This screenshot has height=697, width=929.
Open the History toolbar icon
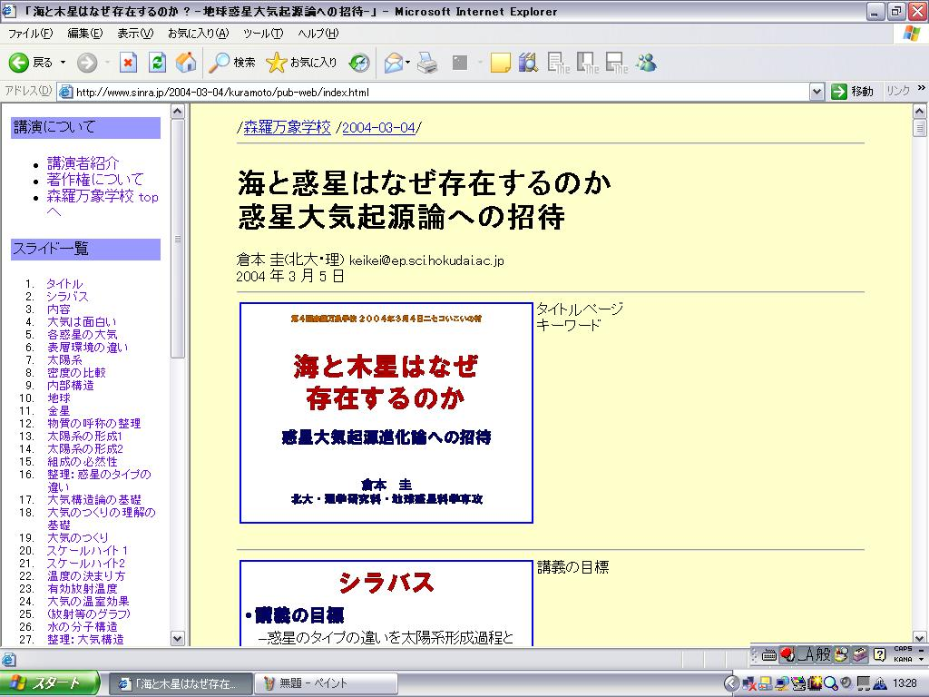click(x=359, y=63)
